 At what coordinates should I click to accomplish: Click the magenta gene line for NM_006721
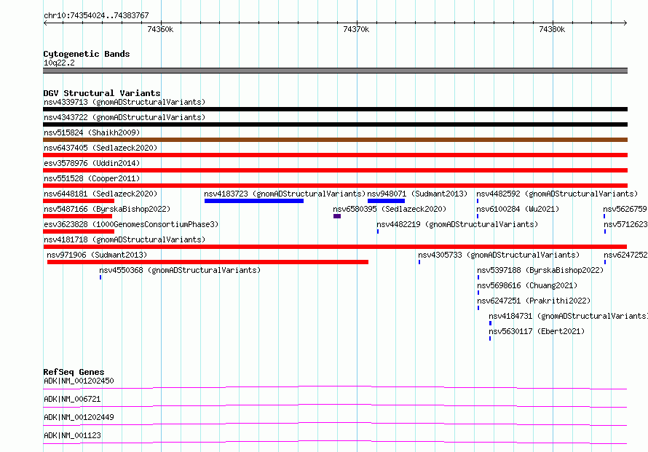point(335,405)
